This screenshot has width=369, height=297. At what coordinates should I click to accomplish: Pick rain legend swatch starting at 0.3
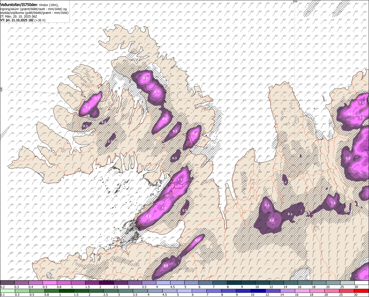click(22, 291)
